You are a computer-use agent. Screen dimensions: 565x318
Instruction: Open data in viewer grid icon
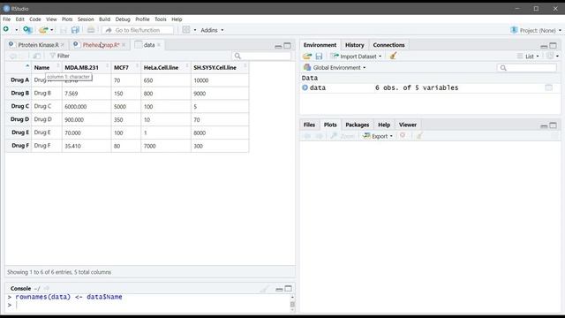[548, 87]
